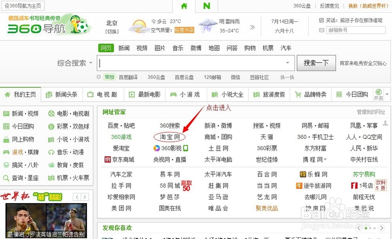Click 换一换 in quick search row

tap(287, 77)
